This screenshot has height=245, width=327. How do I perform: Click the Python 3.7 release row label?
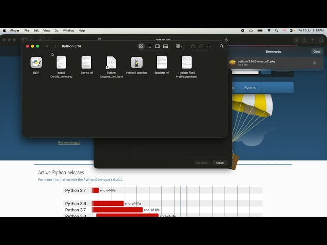(76, 210)
